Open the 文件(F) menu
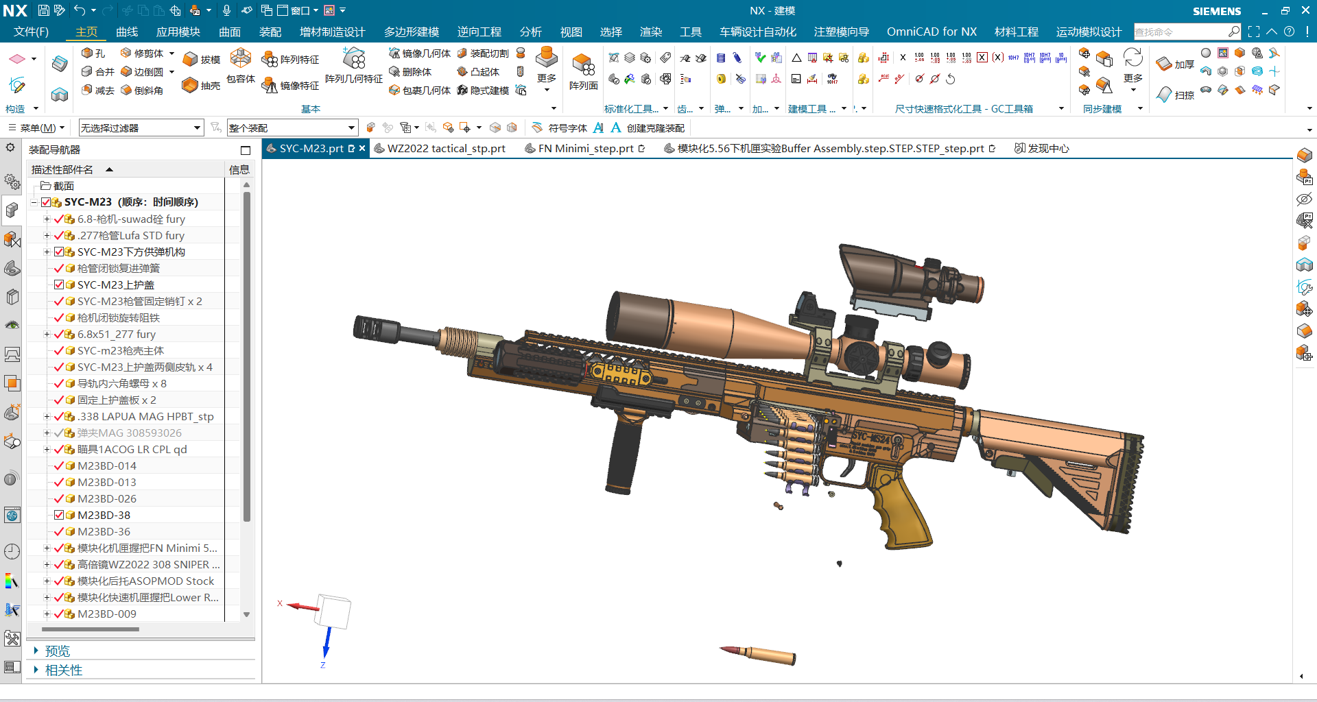Screen dimensions: 1317x702 tap(32, 32)
